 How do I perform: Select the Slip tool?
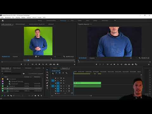click(47, 80)
